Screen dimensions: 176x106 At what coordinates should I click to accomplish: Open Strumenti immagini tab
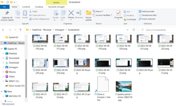click(x=56, y=7)
